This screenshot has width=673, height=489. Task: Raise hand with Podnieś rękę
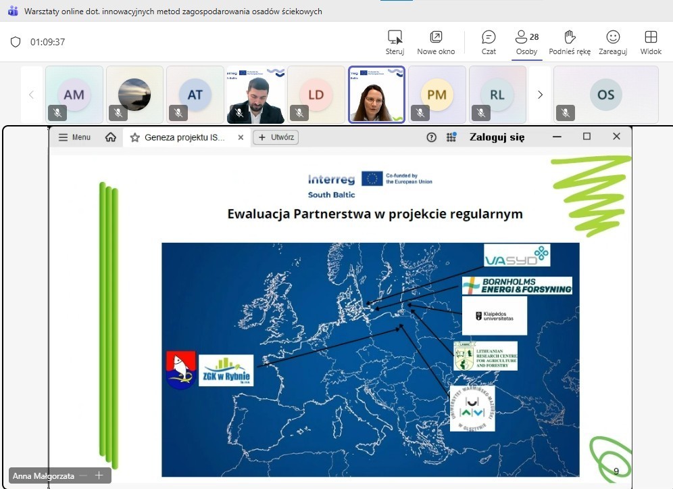tap(570, 42)
